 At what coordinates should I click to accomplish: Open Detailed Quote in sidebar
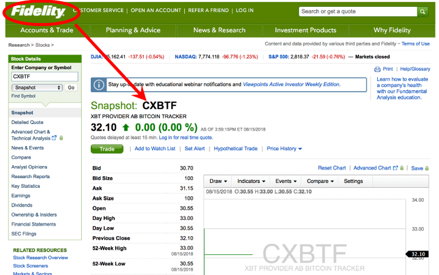coord(27,122)
